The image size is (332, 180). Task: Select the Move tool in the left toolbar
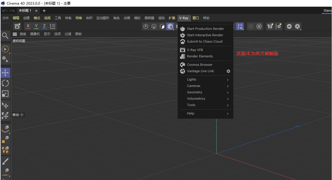(x=5, y=72)
